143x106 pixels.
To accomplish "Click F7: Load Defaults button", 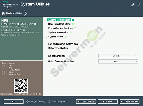I will 86,101.
